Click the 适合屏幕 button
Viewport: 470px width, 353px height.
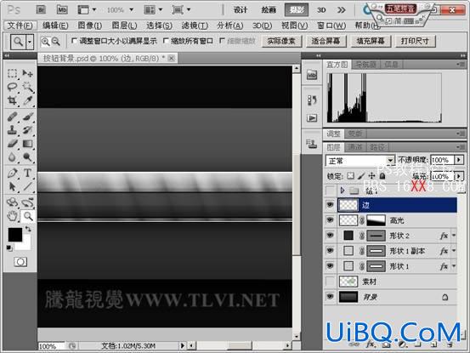326,41
